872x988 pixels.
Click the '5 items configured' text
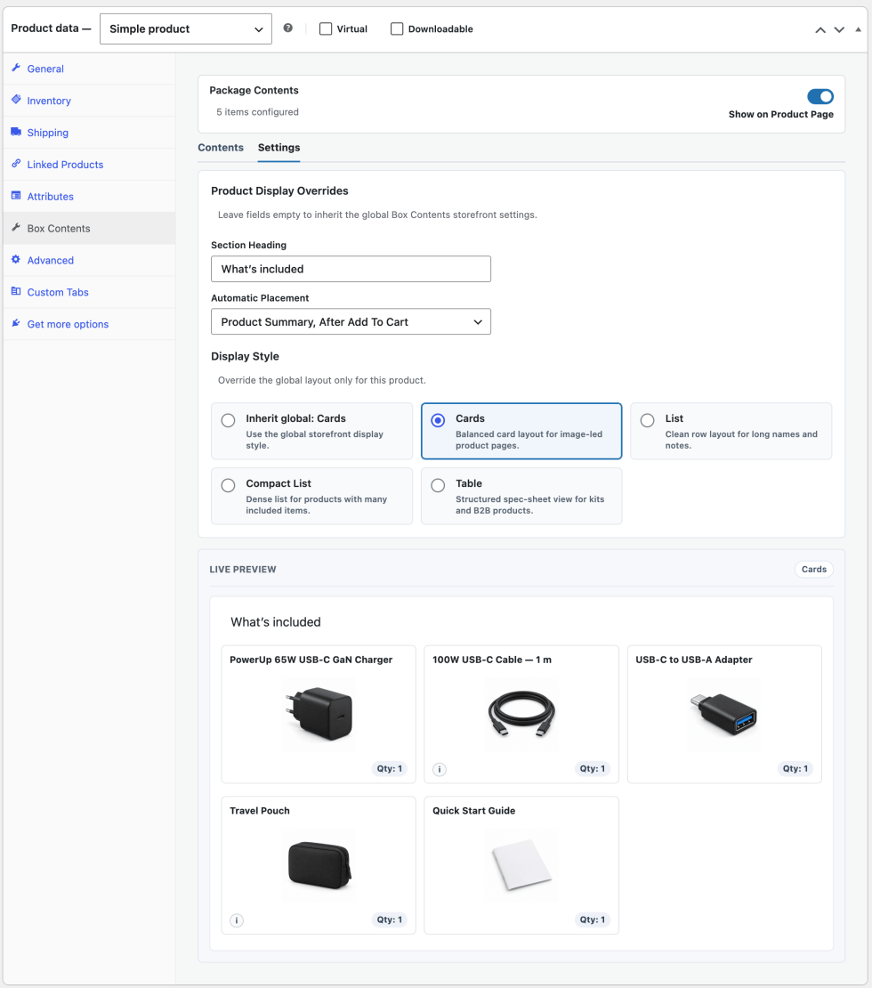click(x=258, y=112)
